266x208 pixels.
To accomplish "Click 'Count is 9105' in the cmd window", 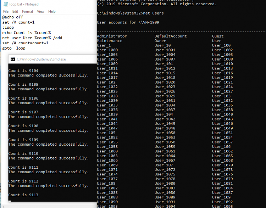I will point(23,84).
